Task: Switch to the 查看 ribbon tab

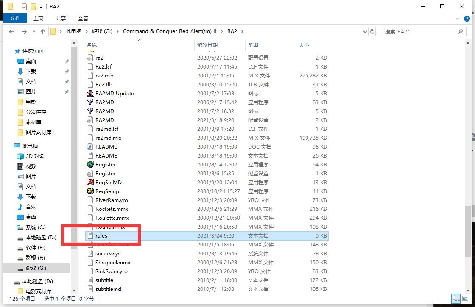Action: tap(83, 19)
